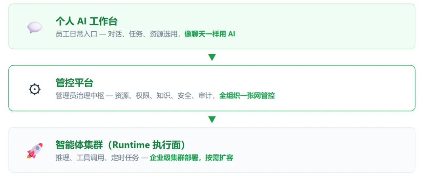This screenshot has width=428, height=179.
Task: Click the green arrow below 个人 AI 工作台
Action: (x=212, y=57)
